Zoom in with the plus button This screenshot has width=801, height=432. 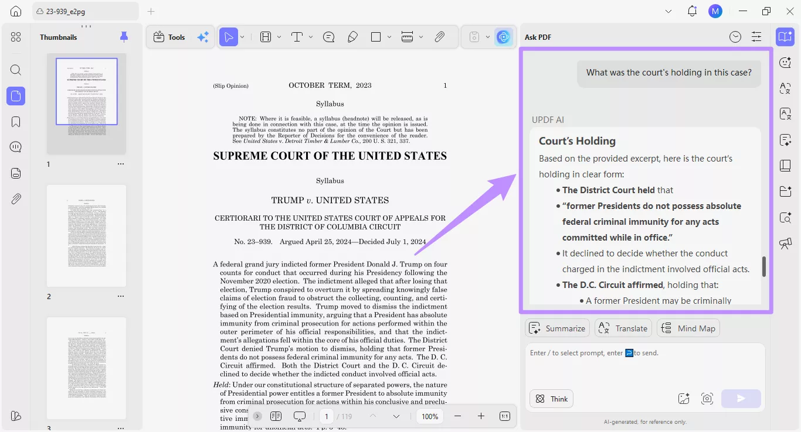[x=481, y=416]
